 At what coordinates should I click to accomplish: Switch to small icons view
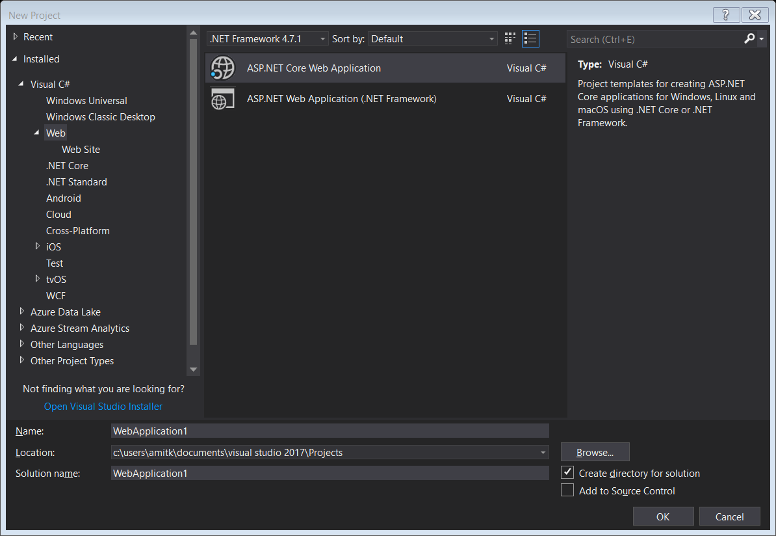point(510,38)
